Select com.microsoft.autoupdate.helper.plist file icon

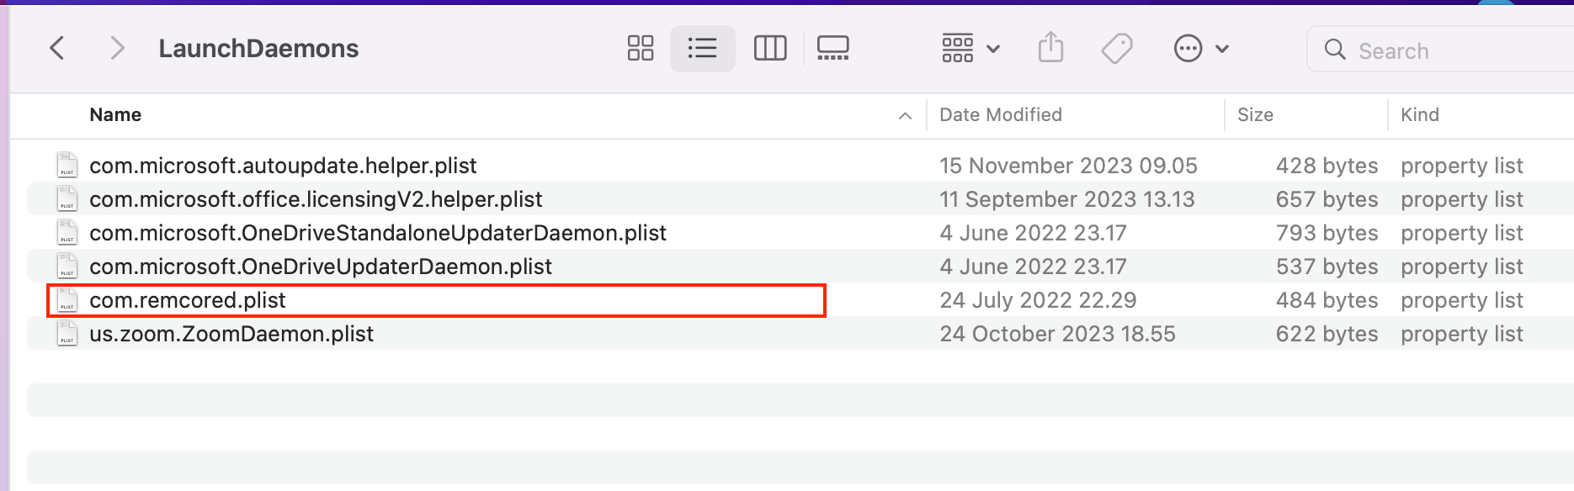point(67,166)
